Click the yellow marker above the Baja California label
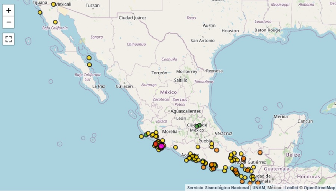Screen dimensions: 336x191 click(55, 22)
